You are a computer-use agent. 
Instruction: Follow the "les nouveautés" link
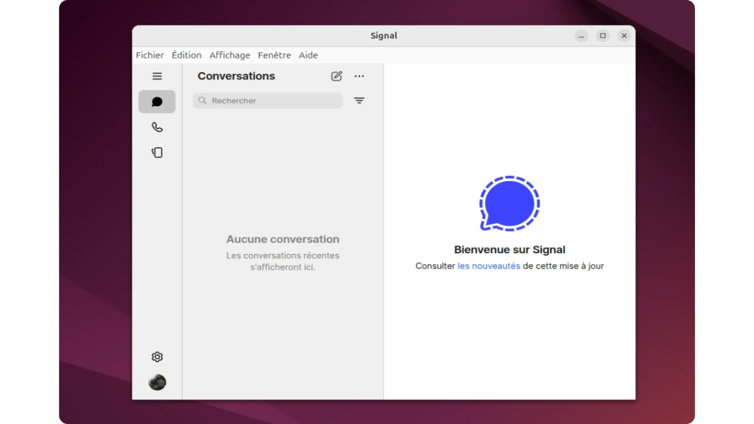pos(488,266)
